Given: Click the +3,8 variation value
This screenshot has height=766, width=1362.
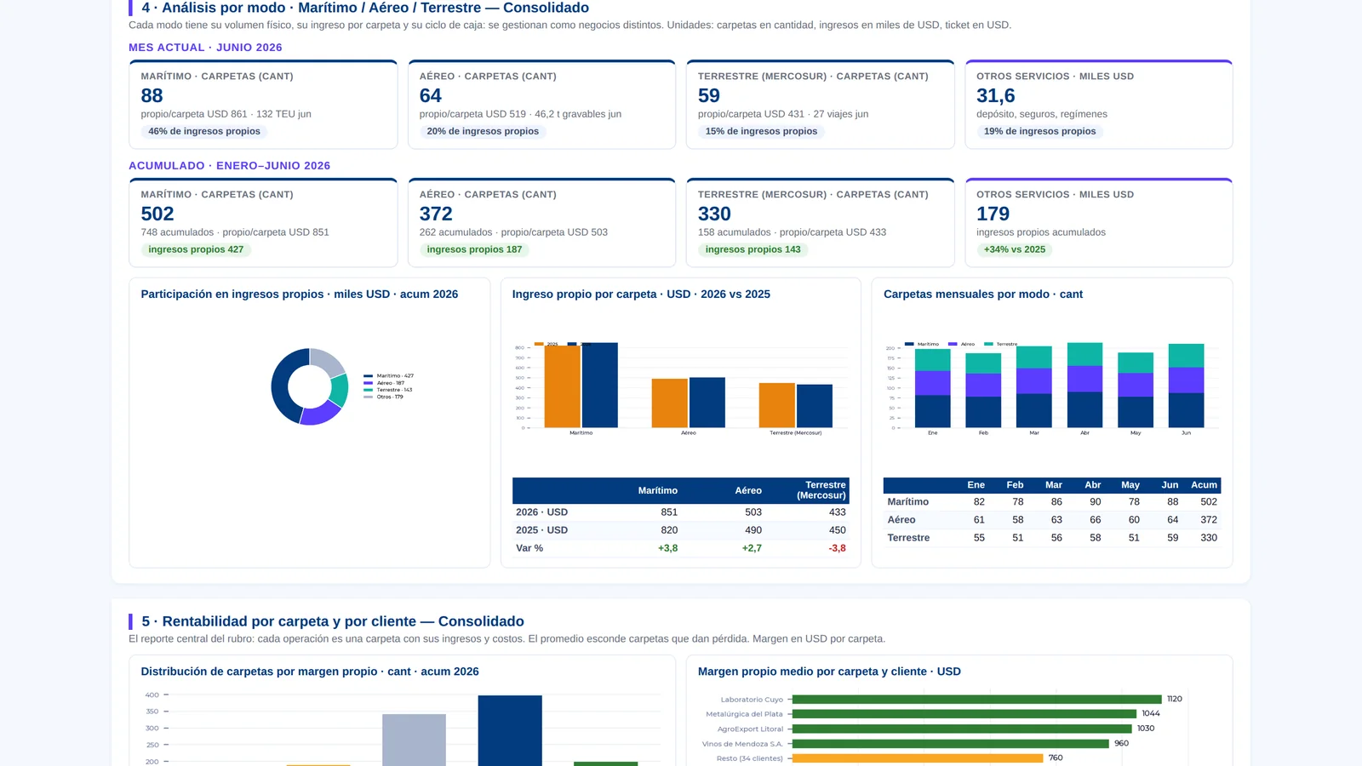Looking at the screenshot, I should coord(668,548).
